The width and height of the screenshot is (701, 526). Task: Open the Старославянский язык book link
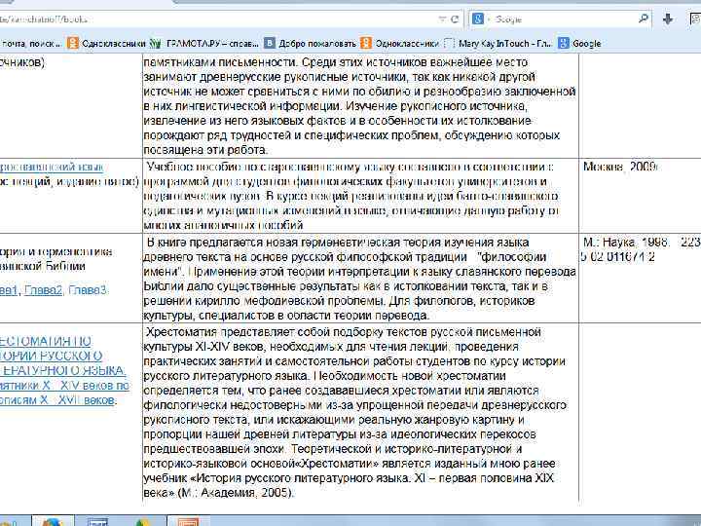point(52,168)
